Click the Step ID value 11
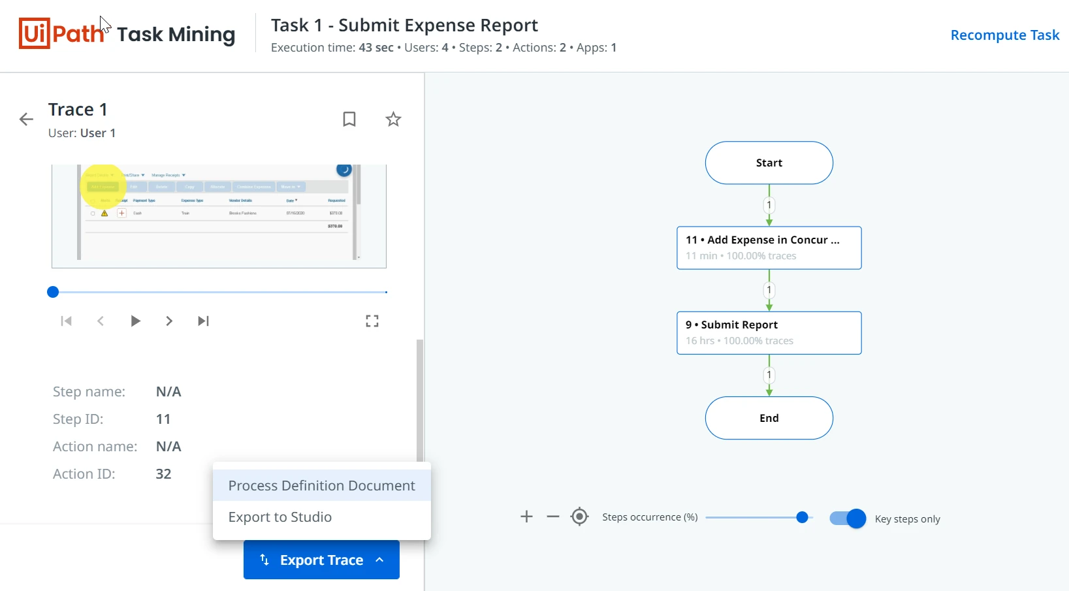 (x=163, y=419)
